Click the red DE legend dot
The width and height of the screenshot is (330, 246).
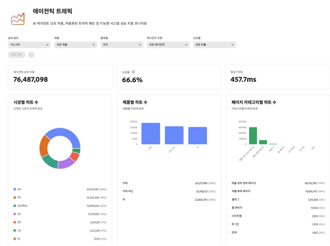[15, 222]
